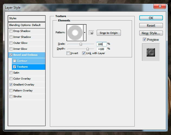Enable the Pattern Overlay checkbox
The image size is (171, 135).
point(11,90)
